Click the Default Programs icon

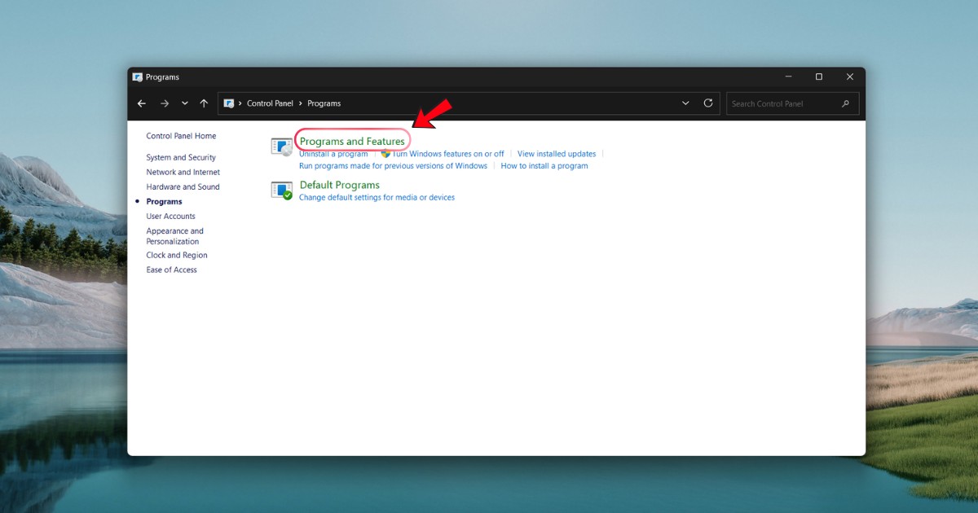pyautogui.click(x=281, y=191)
